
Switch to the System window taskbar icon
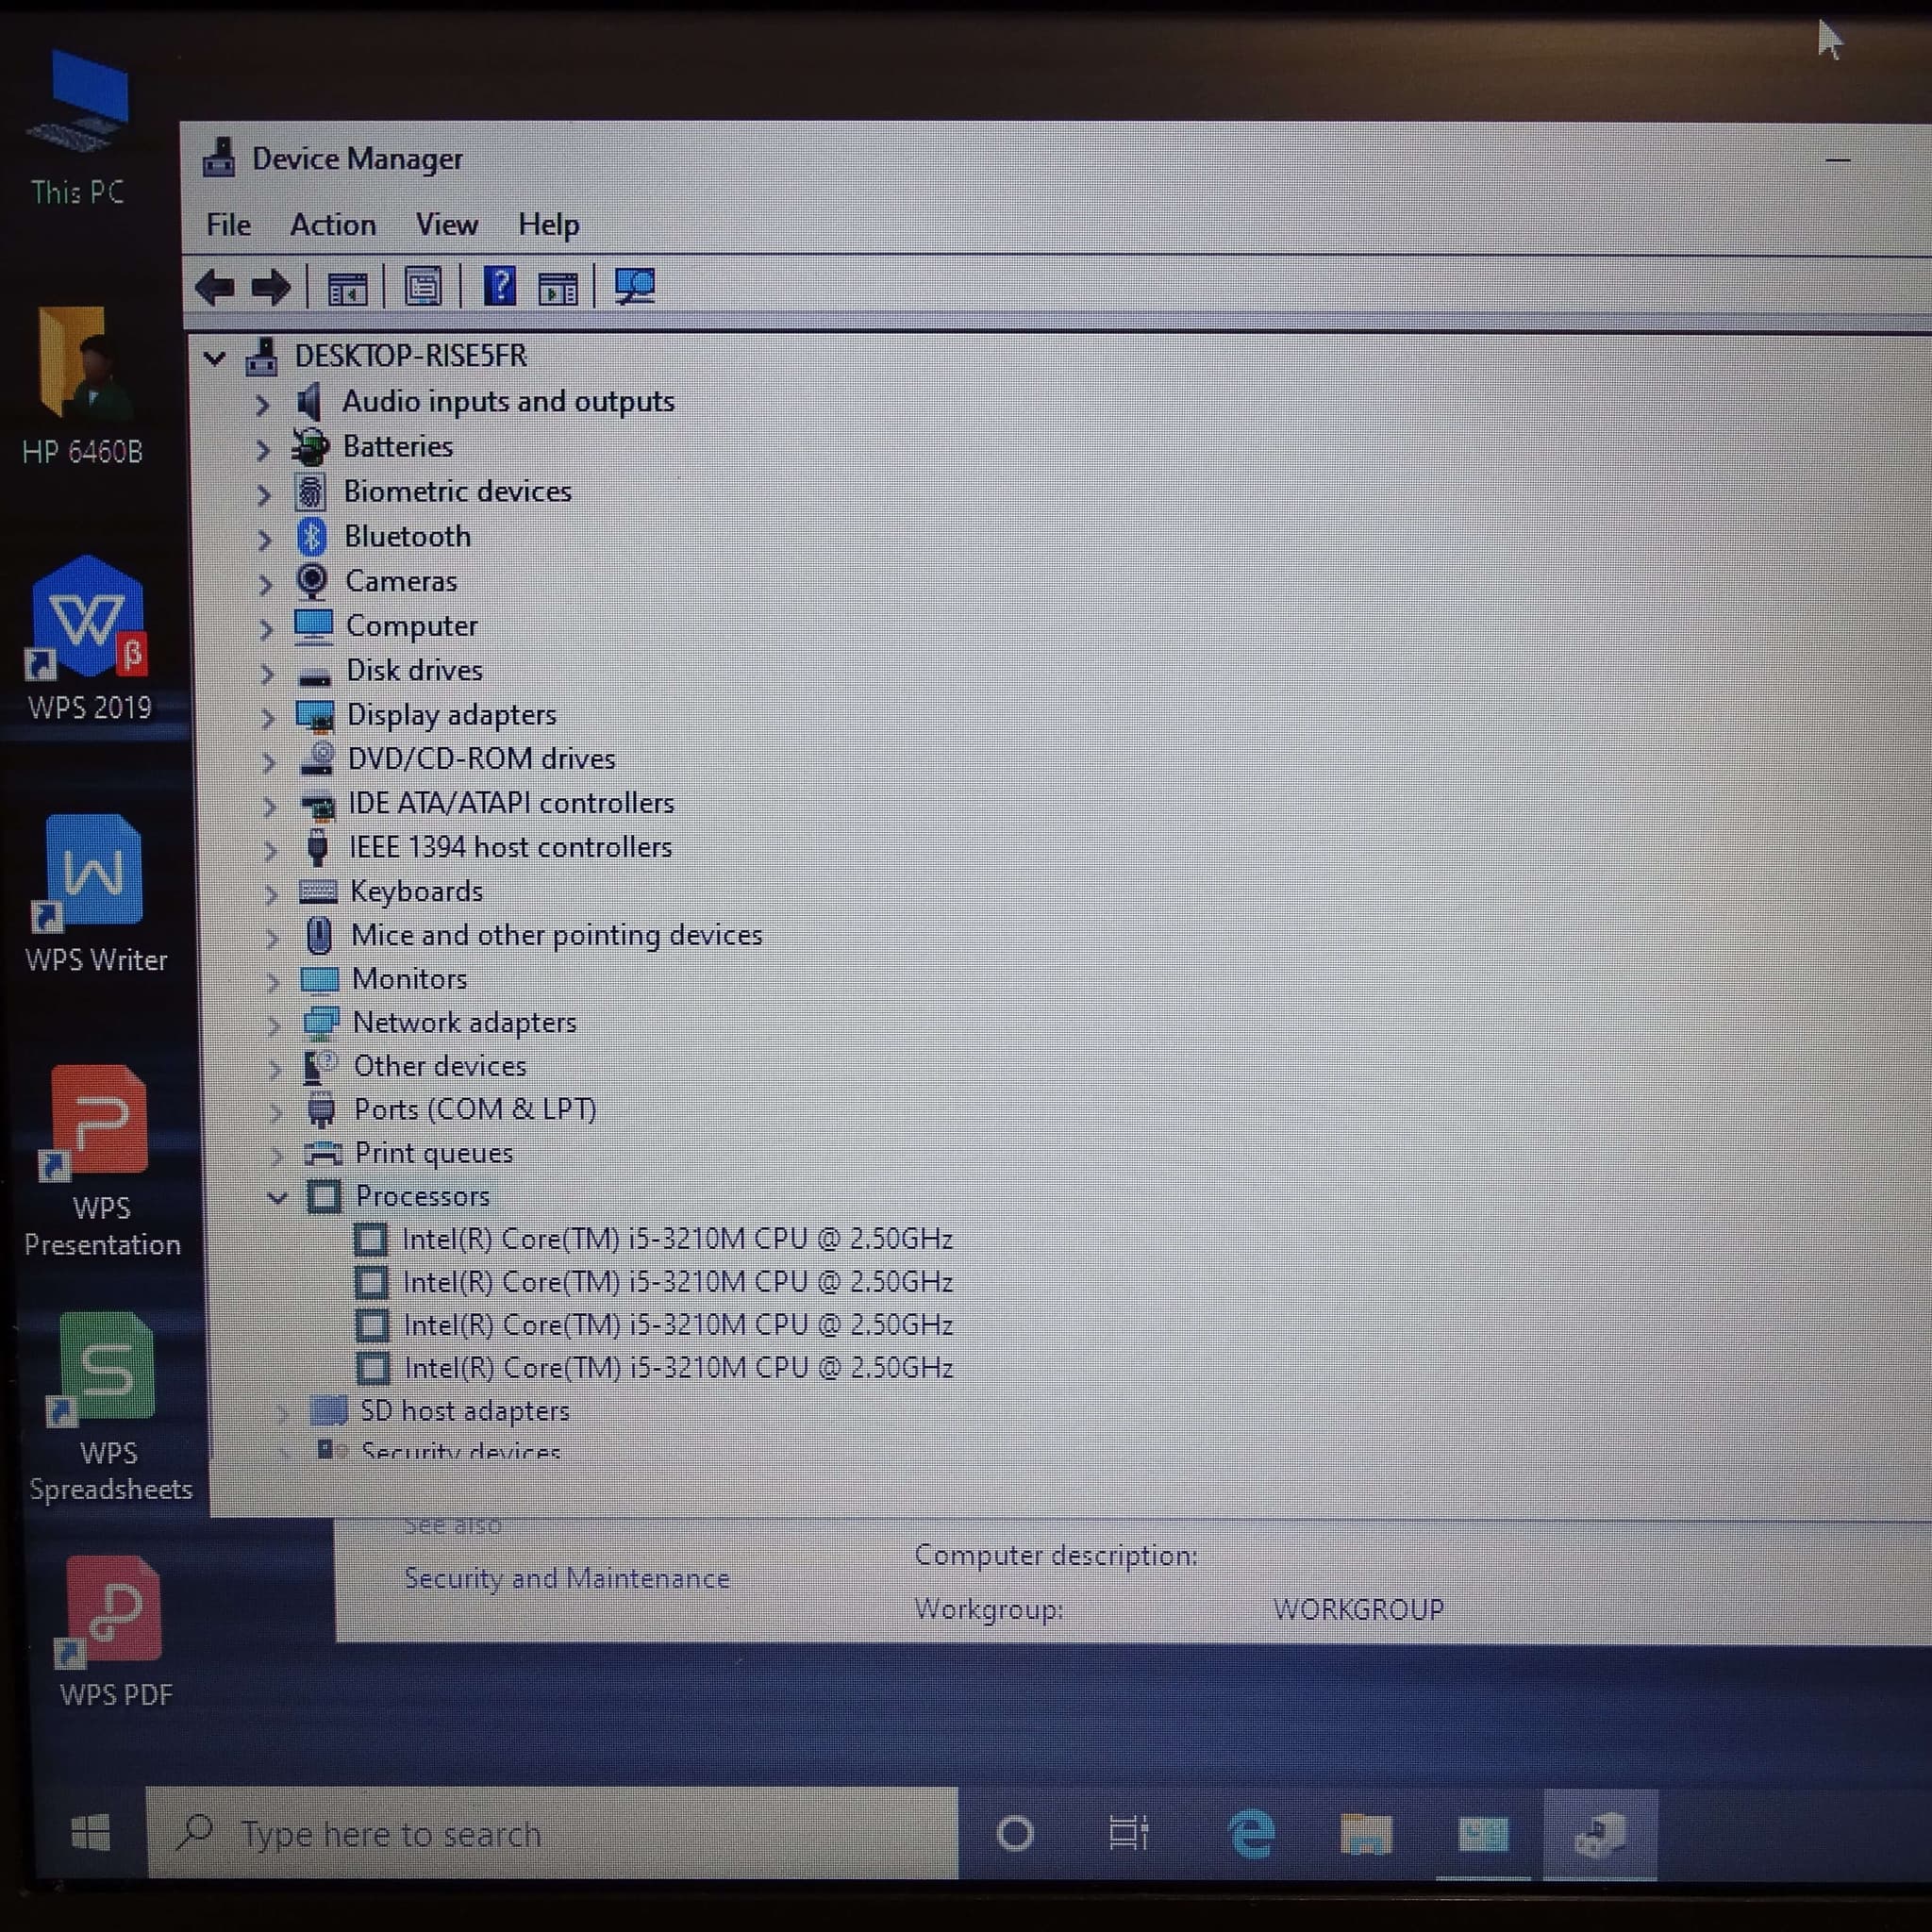point(1482,1834)
